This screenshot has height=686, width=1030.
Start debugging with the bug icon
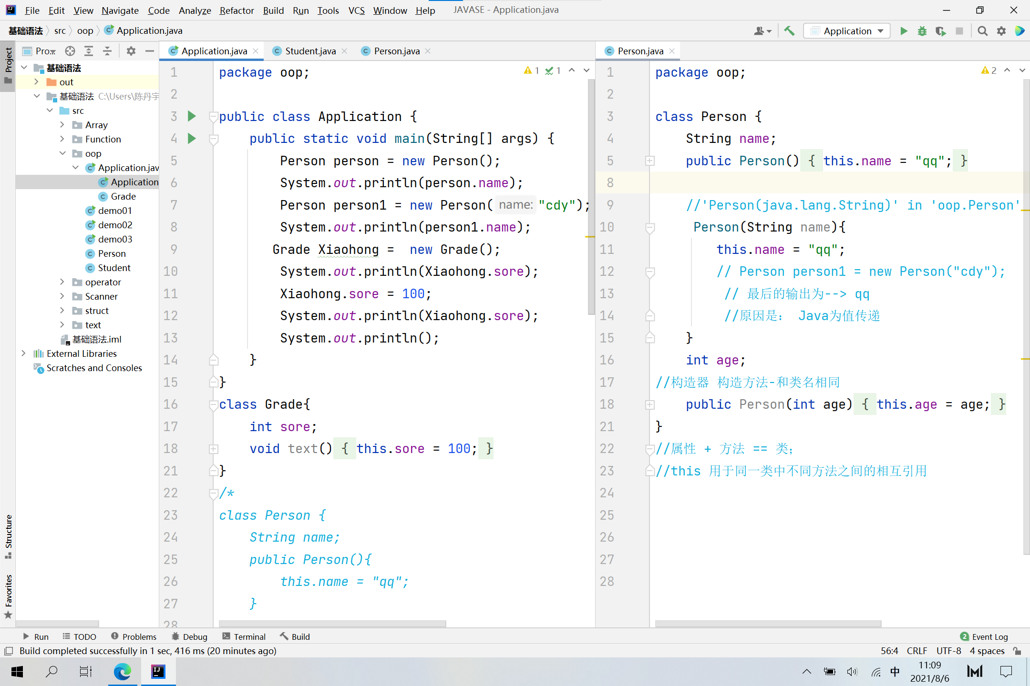(x=922, y=31)
